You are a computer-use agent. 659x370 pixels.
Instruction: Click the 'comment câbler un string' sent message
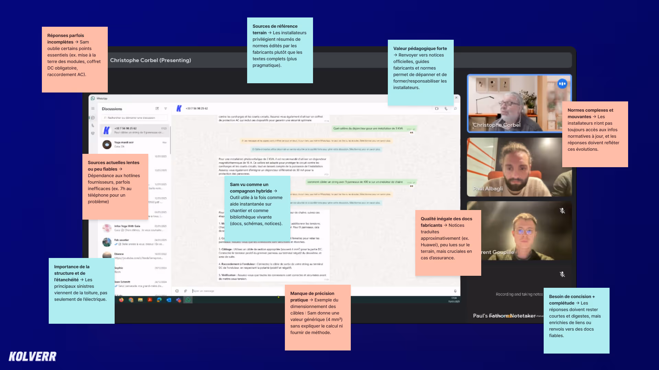[x=361, y=182]
